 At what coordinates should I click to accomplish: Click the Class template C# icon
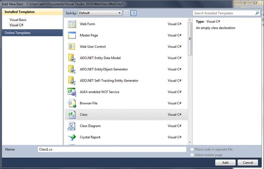pyautogui.click(x=72, y=114)
